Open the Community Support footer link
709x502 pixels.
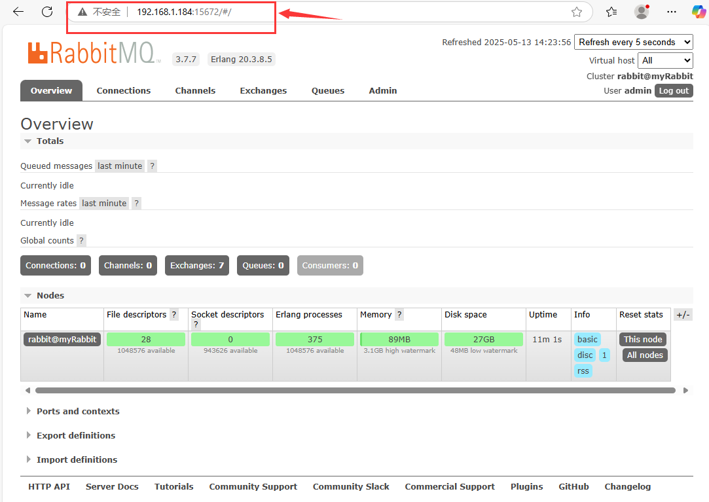pyautogui.click(x=253, y=487)
